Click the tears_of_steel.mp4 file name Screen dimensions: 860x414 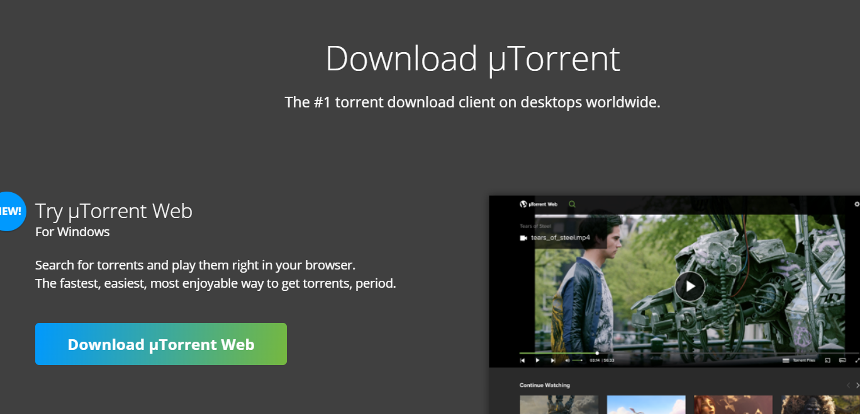pos(561,238)
